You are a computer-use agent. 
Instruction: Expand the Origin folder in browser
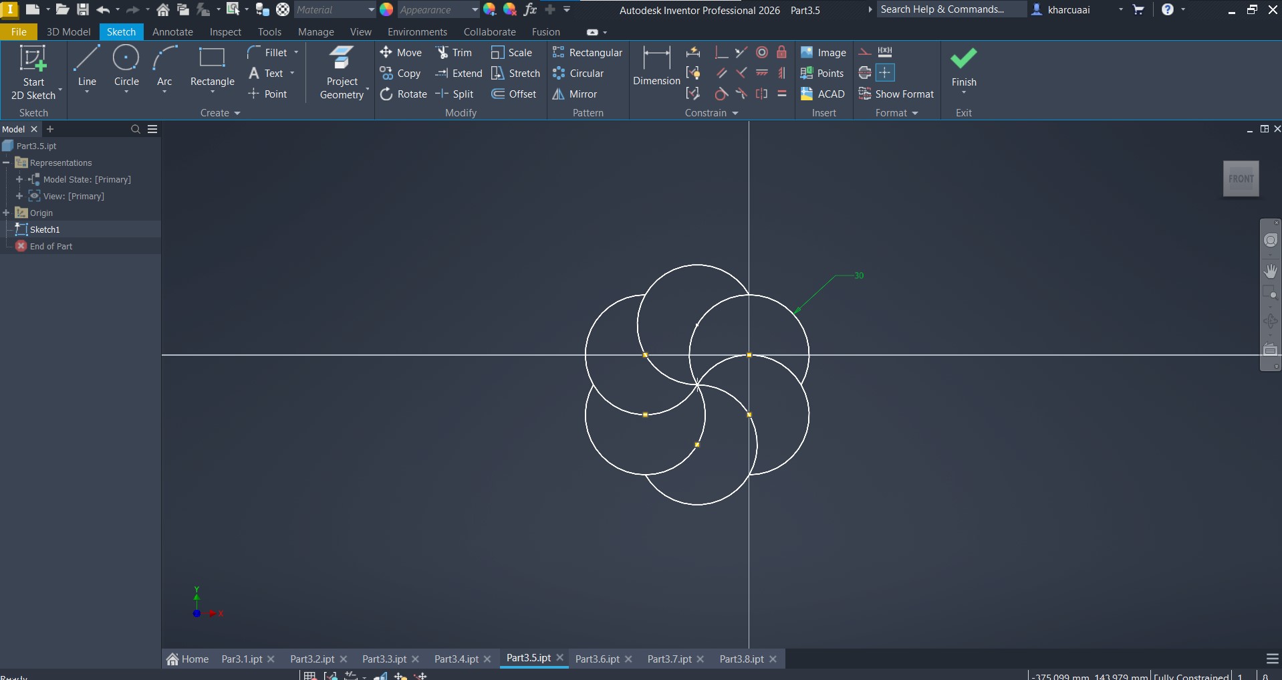7,213
